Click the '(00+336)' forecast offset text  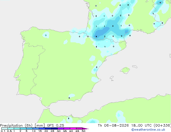(x=162, y=126)
